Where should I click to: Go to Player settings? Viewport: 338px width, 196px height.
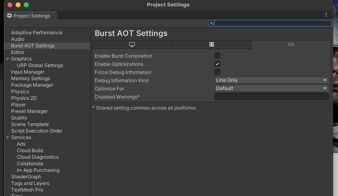point(19,105)
